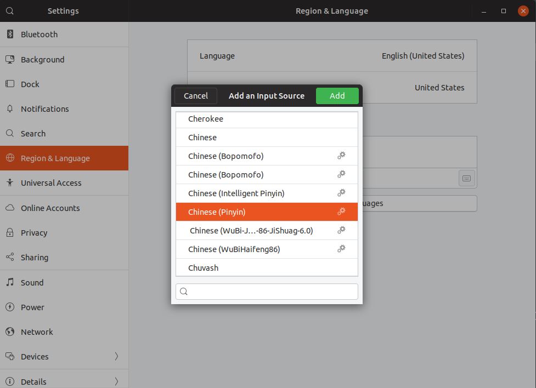Expand the Details submenu chevron
The image size is (536, 388).
click(x=116, y=381)
